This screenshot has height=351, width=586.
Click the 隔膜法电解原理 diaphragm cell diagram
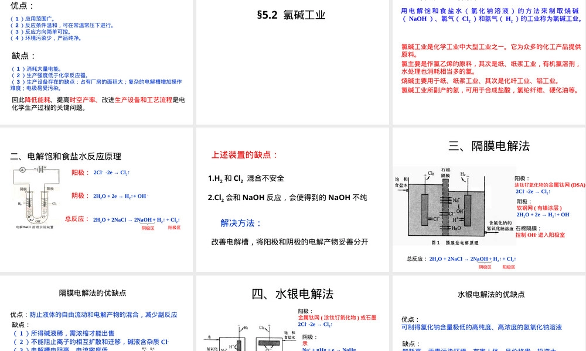(454, 206)
